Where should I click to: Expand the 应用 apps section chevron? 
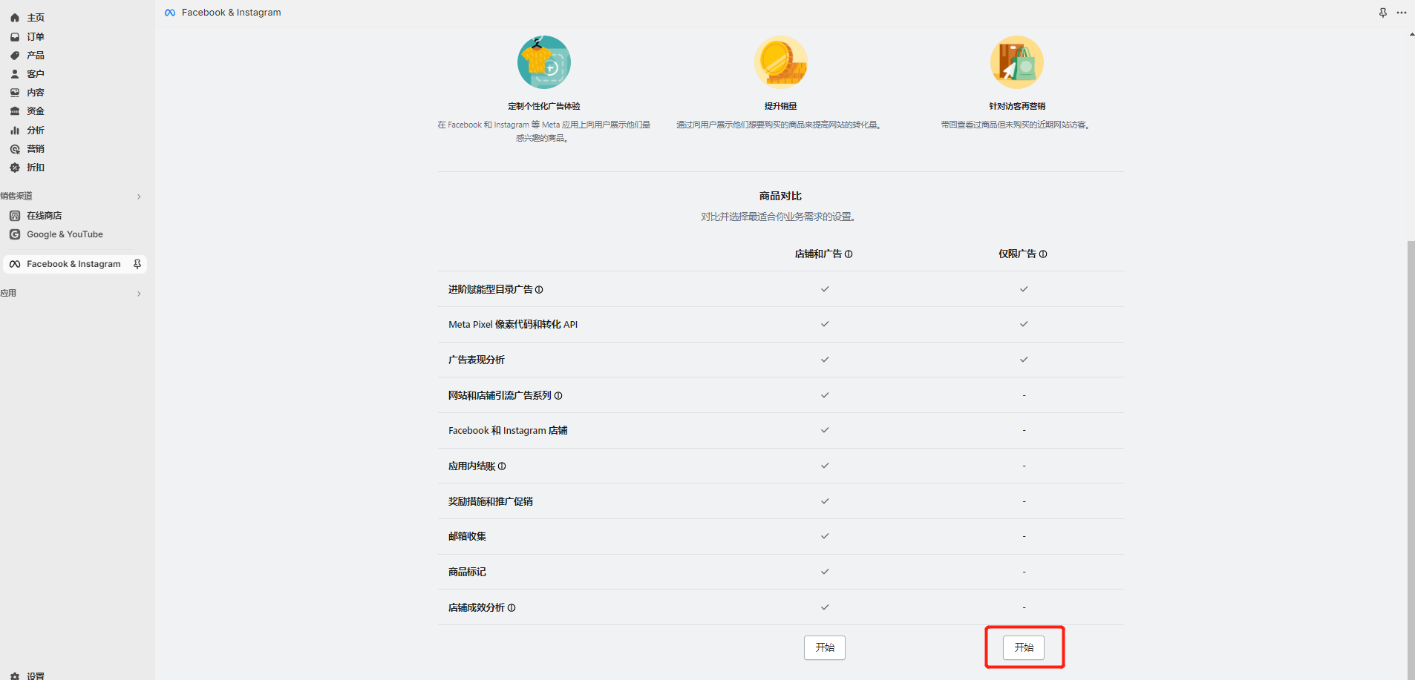(139, 294)
